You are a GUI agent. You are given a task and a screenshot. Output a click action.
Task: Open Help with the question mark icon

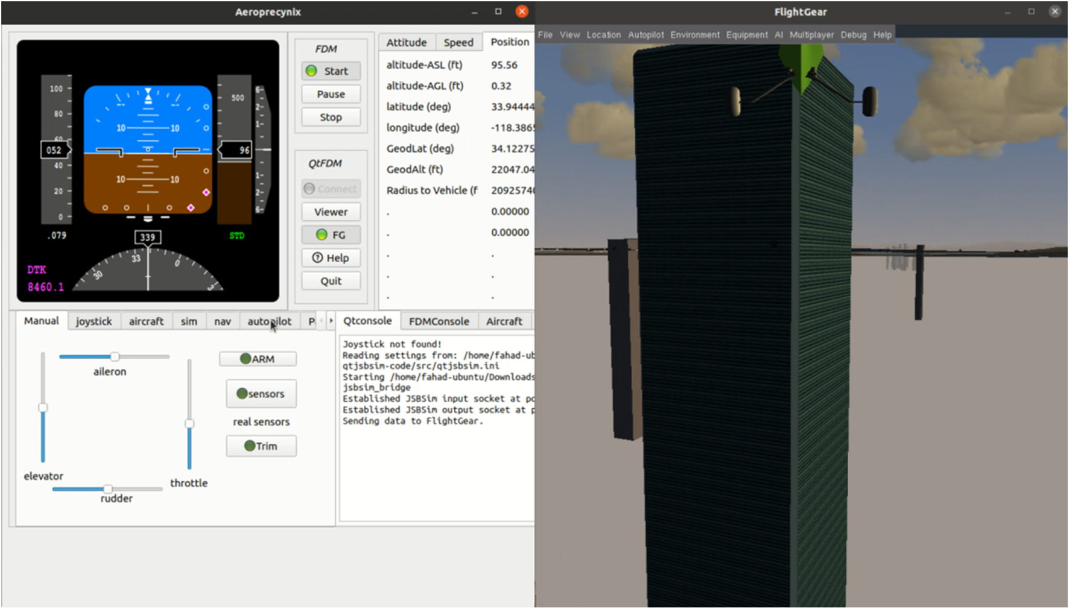click(x=331, y=258)
